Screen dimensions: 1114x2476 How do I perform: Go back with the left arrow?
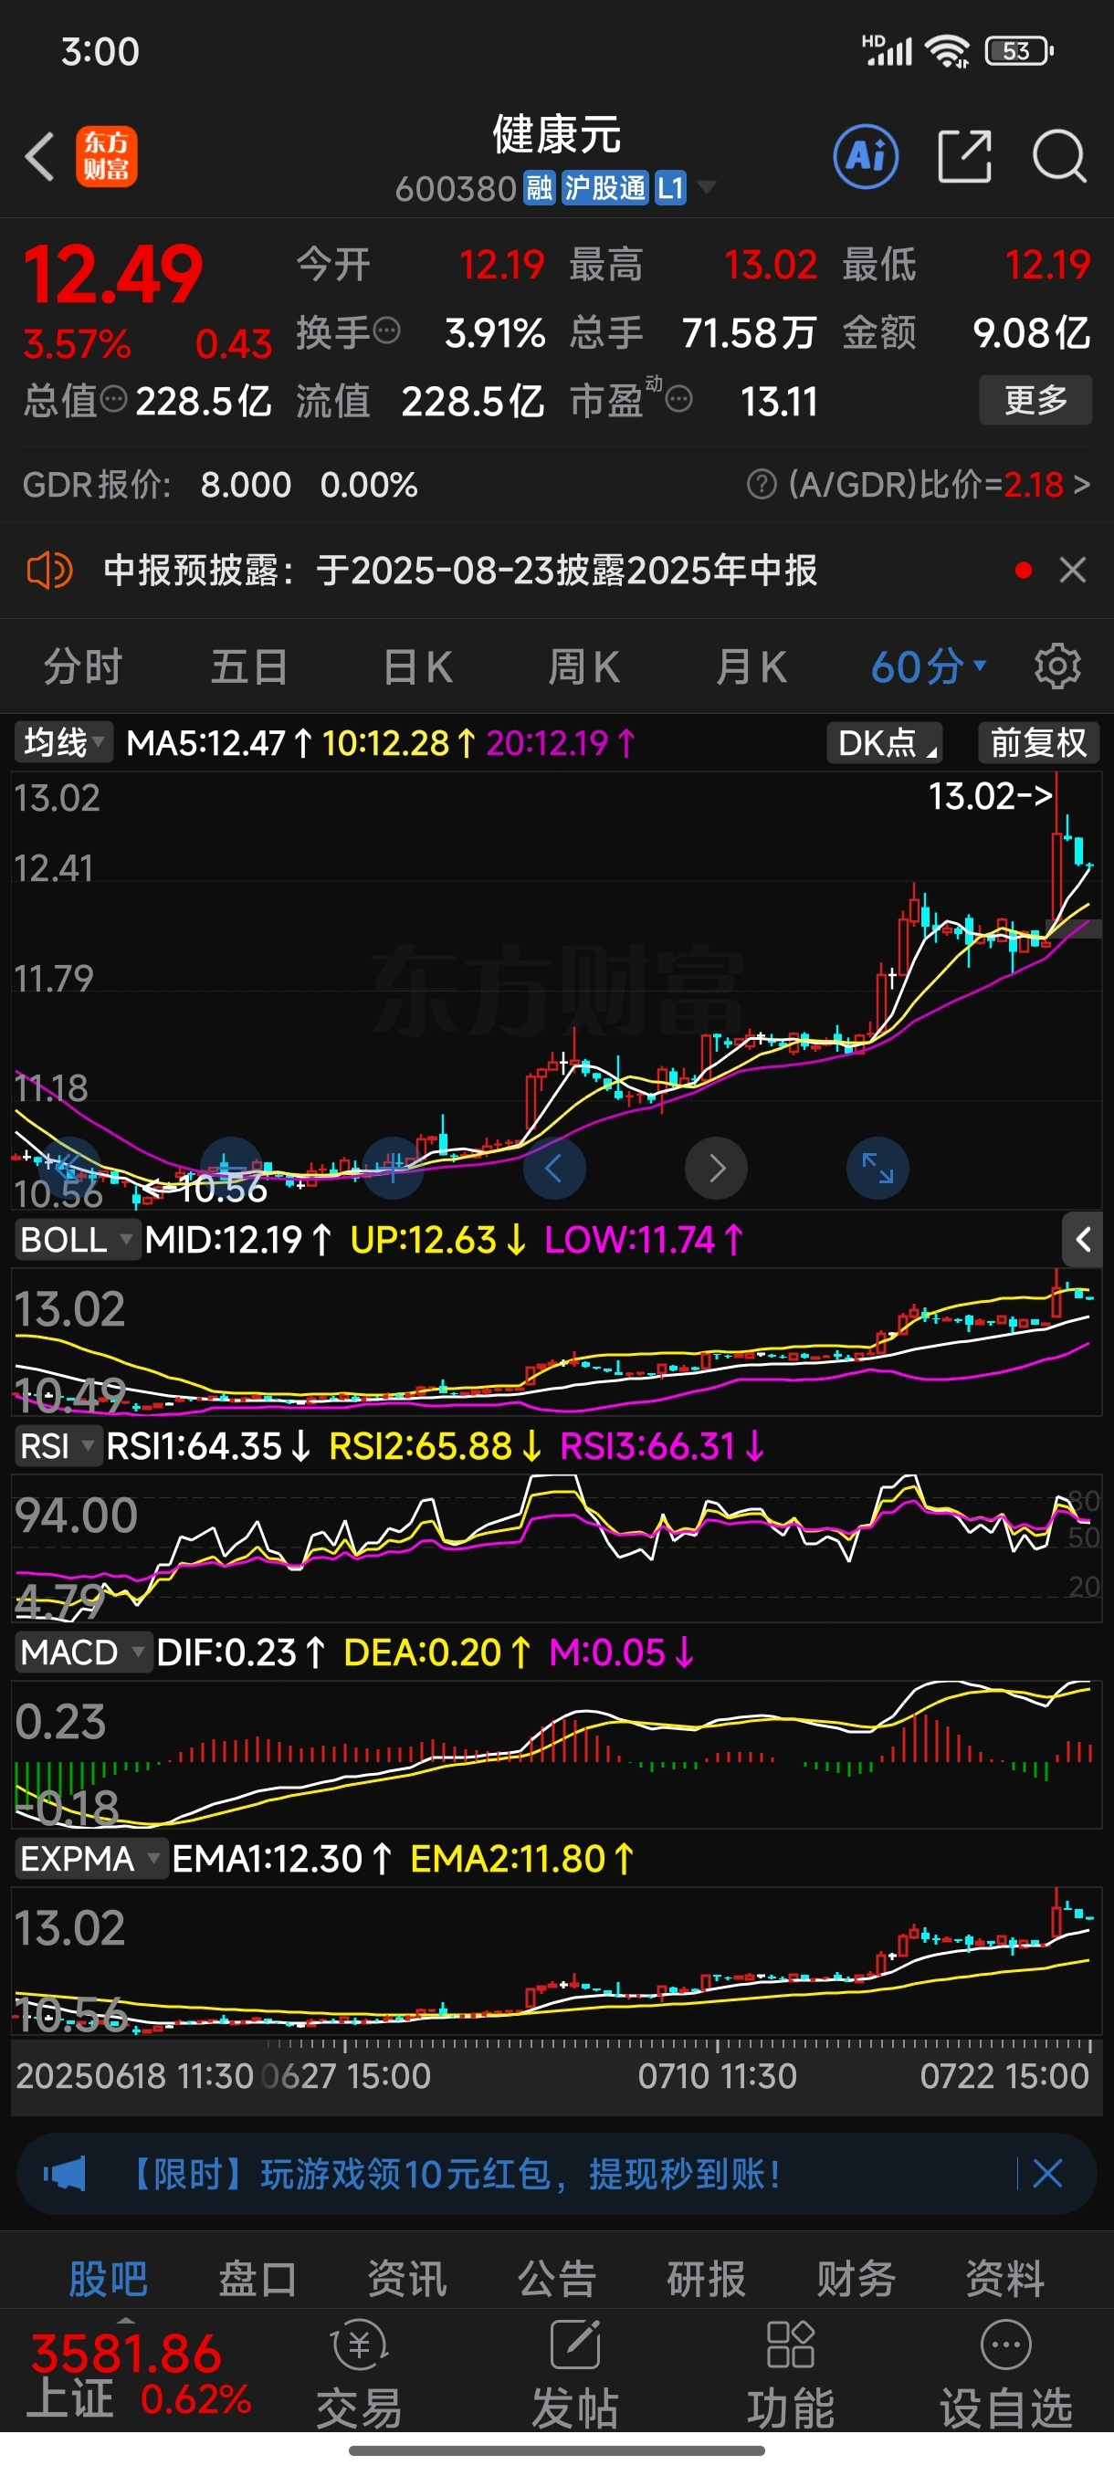[39, 157]
